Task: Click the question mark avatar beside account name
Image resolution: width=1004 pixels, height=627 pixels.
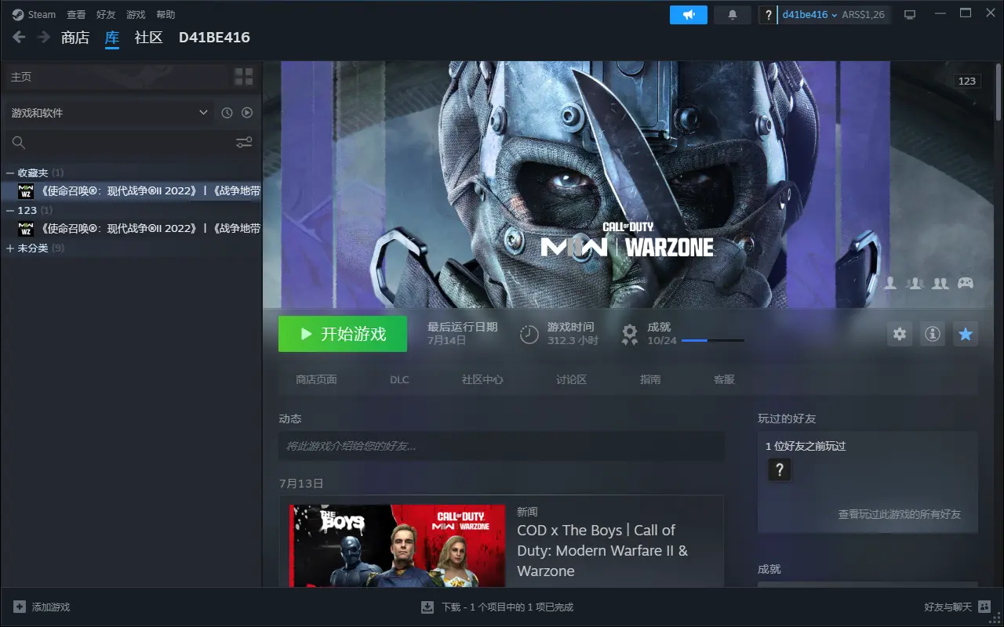Action: 768,15
